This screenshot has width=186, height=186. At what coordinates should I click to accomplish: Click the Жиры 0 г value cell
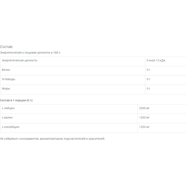(148, 89)
